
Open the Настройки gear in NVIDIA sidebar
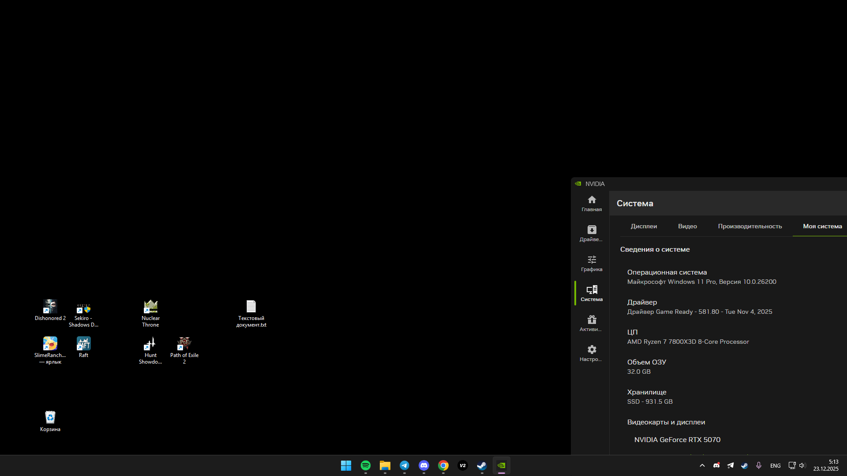(592, 353)
